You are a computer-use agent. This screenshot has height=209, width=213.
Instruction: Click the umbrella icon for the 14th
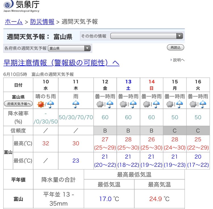[x=156, y=104]
